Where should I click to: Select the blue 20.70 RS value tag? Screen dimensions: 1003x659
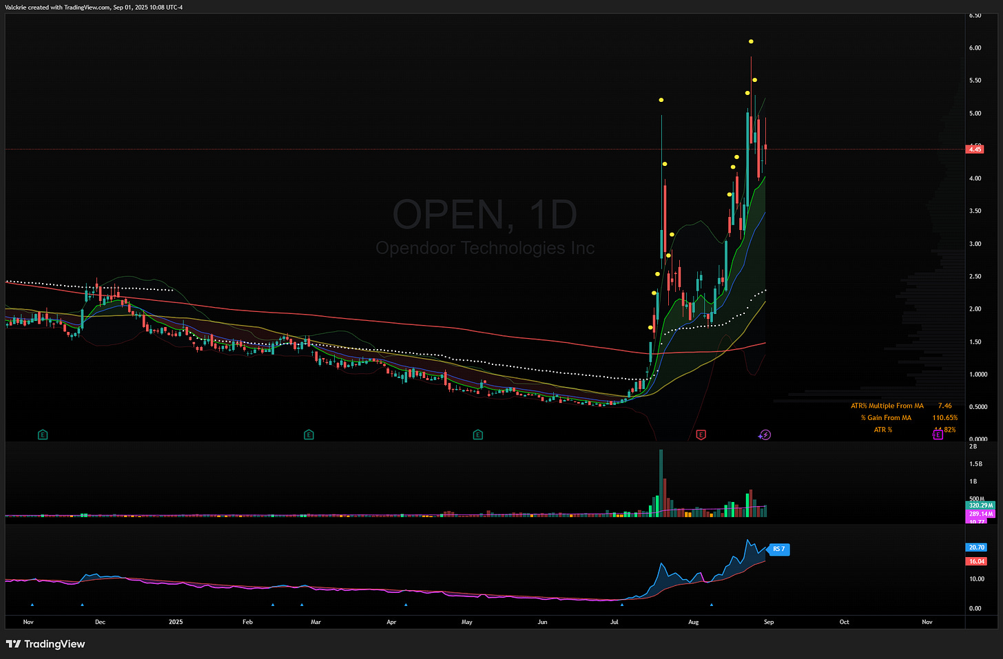tap(977, 547)
